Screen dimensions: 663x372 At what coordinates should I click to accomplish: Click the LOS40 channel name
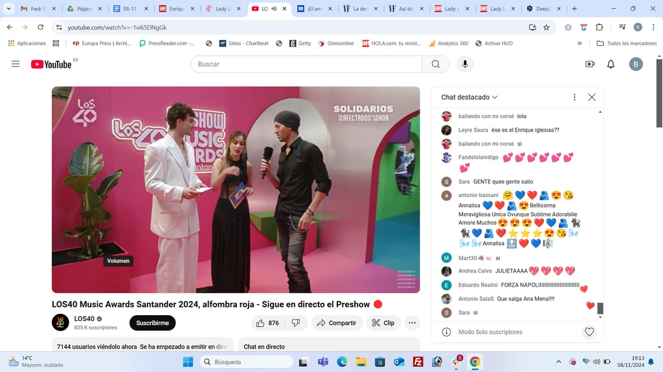84,319
